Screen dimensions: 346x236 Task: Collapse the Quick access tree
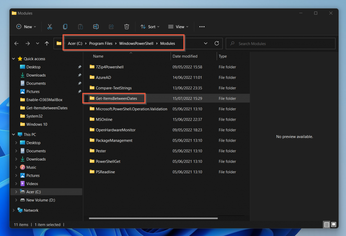[14, 59]
